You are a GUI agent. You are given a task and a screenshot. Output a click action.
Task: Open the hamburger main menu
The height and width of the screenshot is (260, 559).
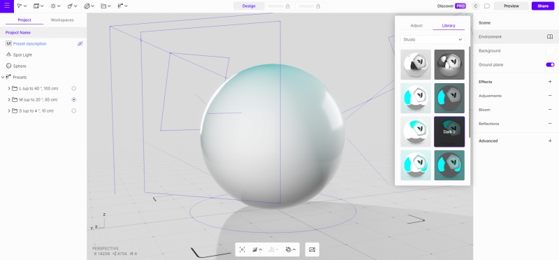(x=7, y=6)
